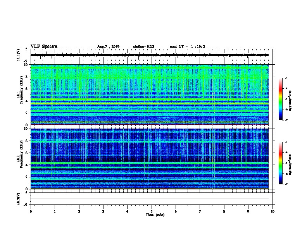Click the ch.1 voltage waveform trace

[150, 55]
